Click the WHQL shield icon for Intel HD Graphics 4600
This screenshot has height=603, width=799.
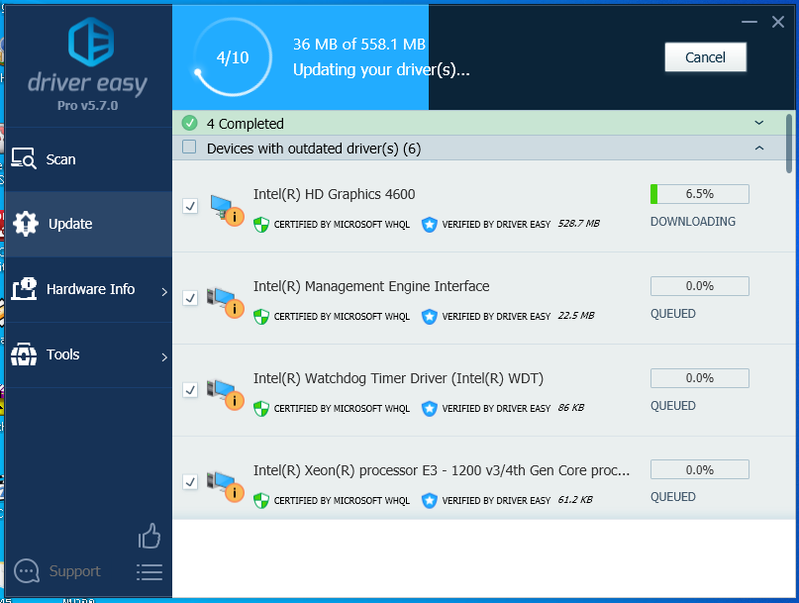(x=261, y=225)
